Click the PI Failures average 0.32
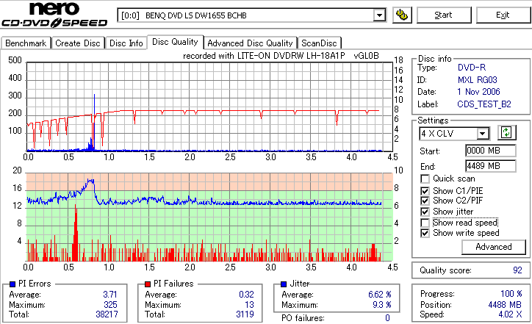This screenshot has height=324, width=532. click(246, 295)
